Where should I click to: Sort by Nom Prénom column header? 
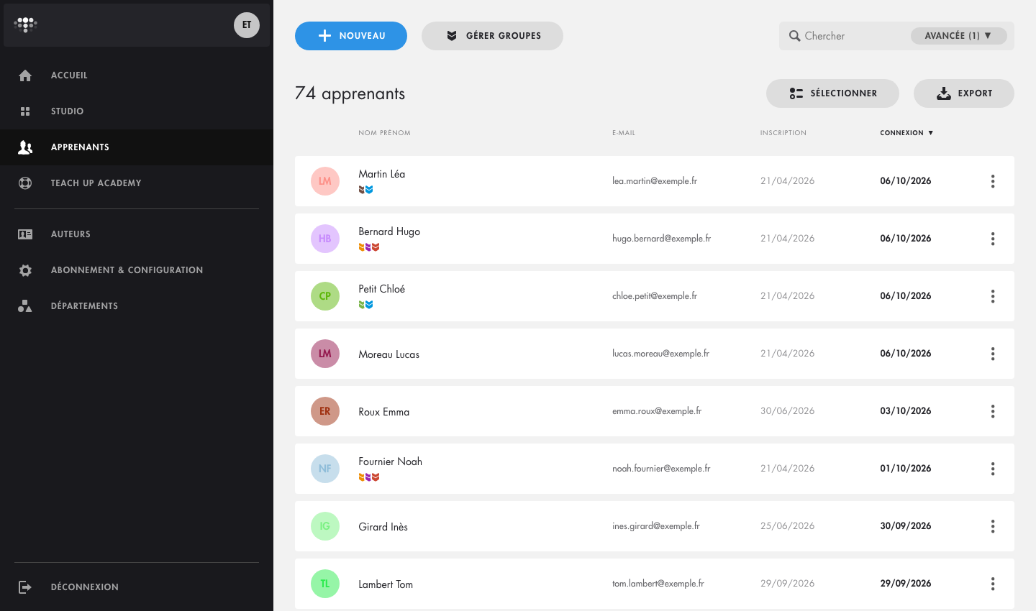click(384, 133)
